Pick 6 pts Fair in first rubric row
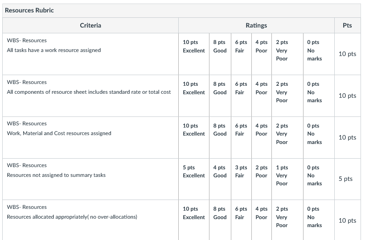The width and height of the screenshot is (365, 240). click(x=241, y=54)
